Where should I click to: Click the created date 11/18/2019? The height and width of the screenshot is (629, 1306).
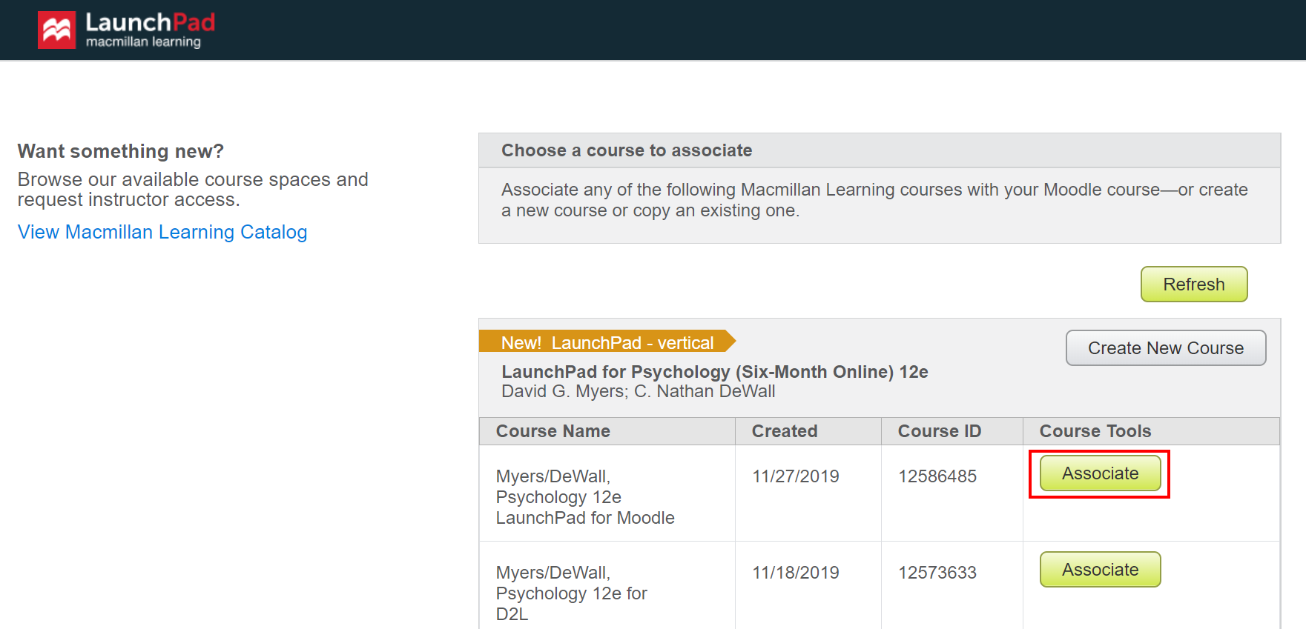[x=796, y=573]
